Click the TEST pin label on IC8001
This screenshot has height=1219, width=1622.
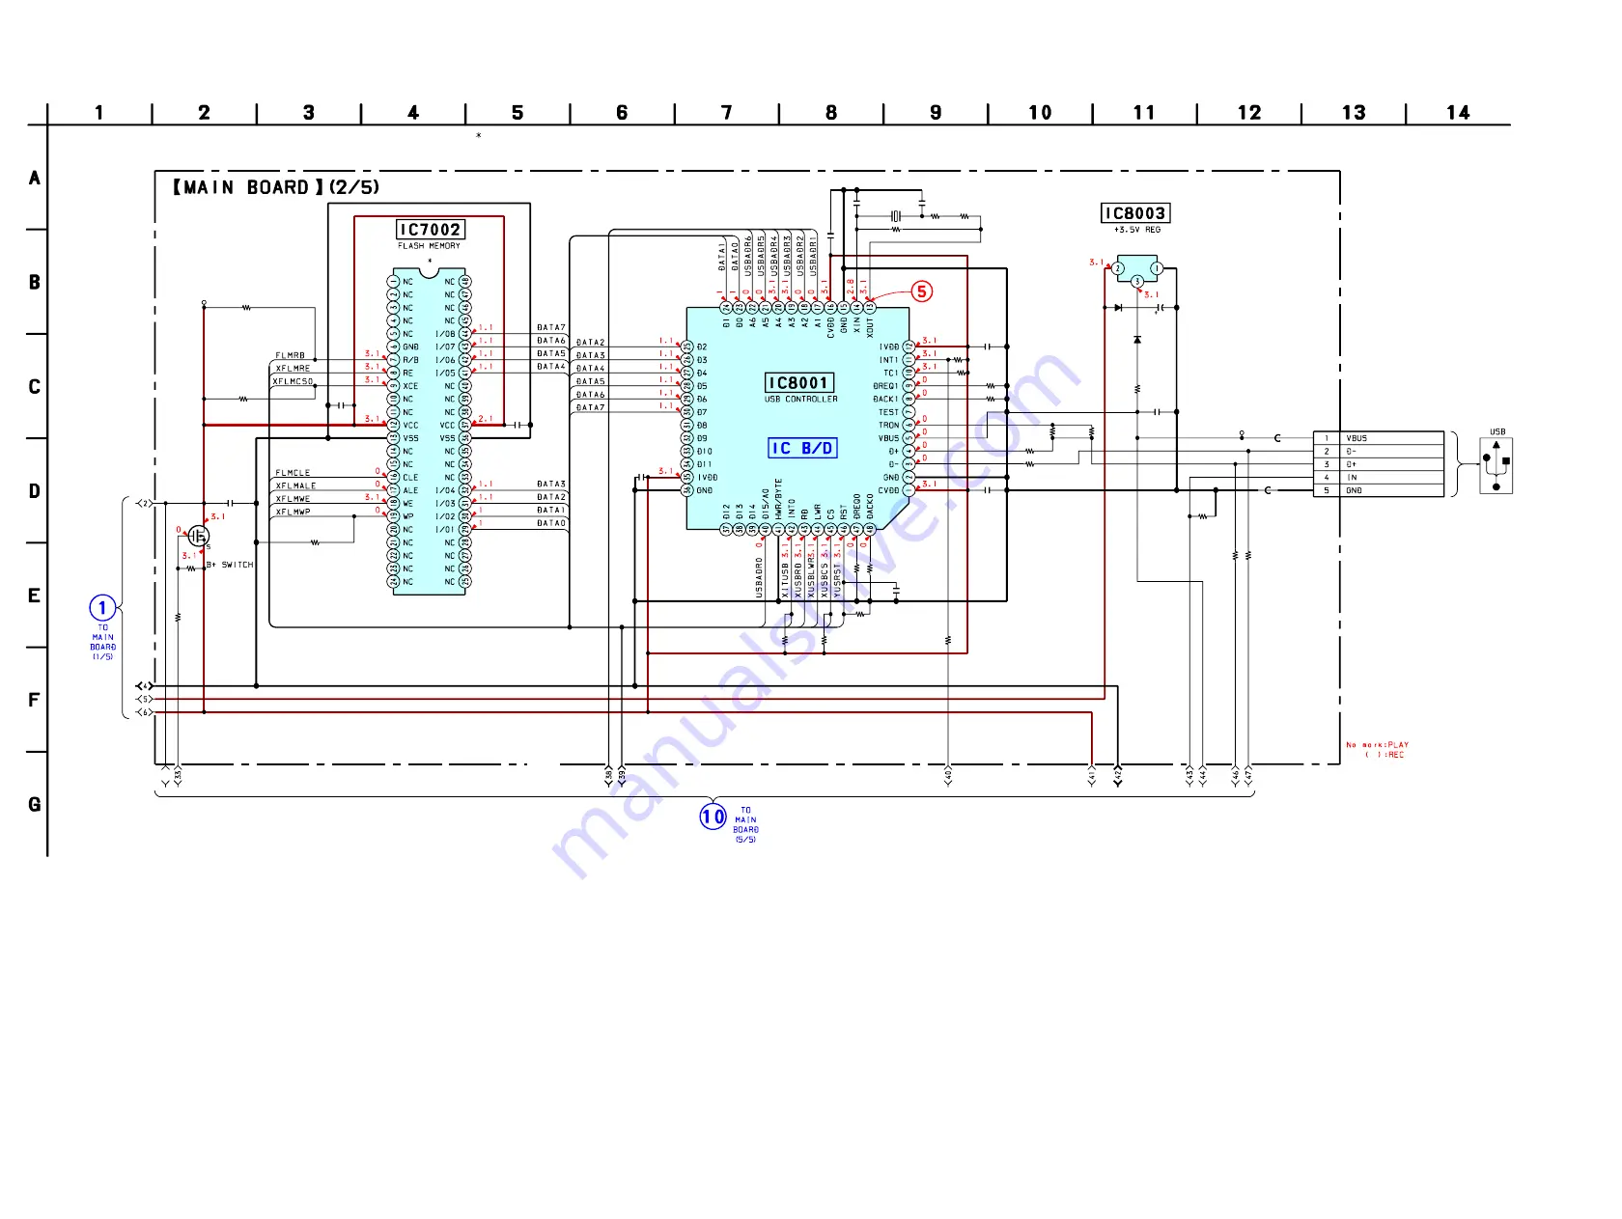point(888,412)
